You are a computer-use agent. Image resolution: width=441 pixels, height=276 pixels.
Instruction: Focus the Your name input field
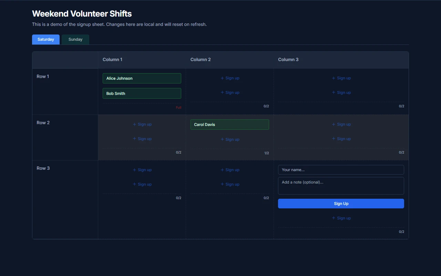[x=341, y=170]
